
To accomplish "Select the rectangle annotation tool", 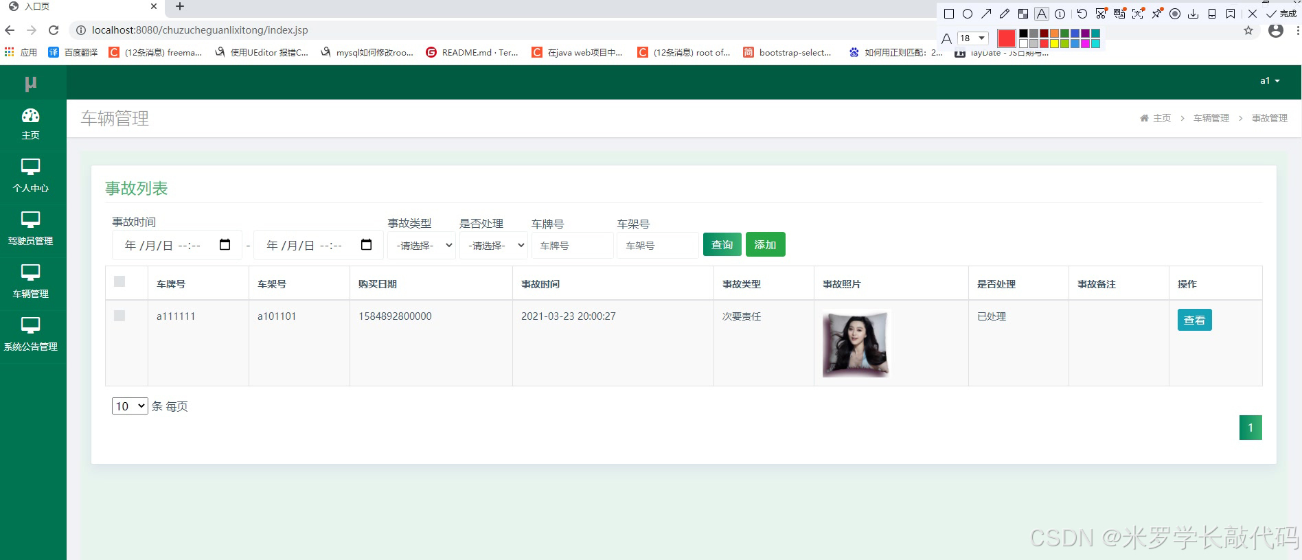I will [x=949, y=14].
